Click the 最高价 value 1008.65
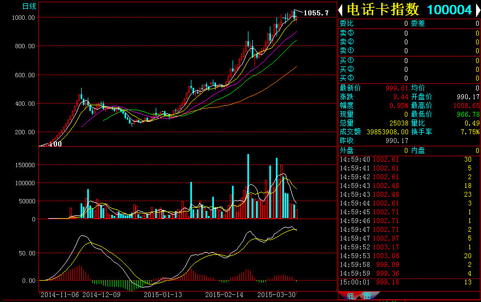The image size is (481, 302). tap(466, 105)
